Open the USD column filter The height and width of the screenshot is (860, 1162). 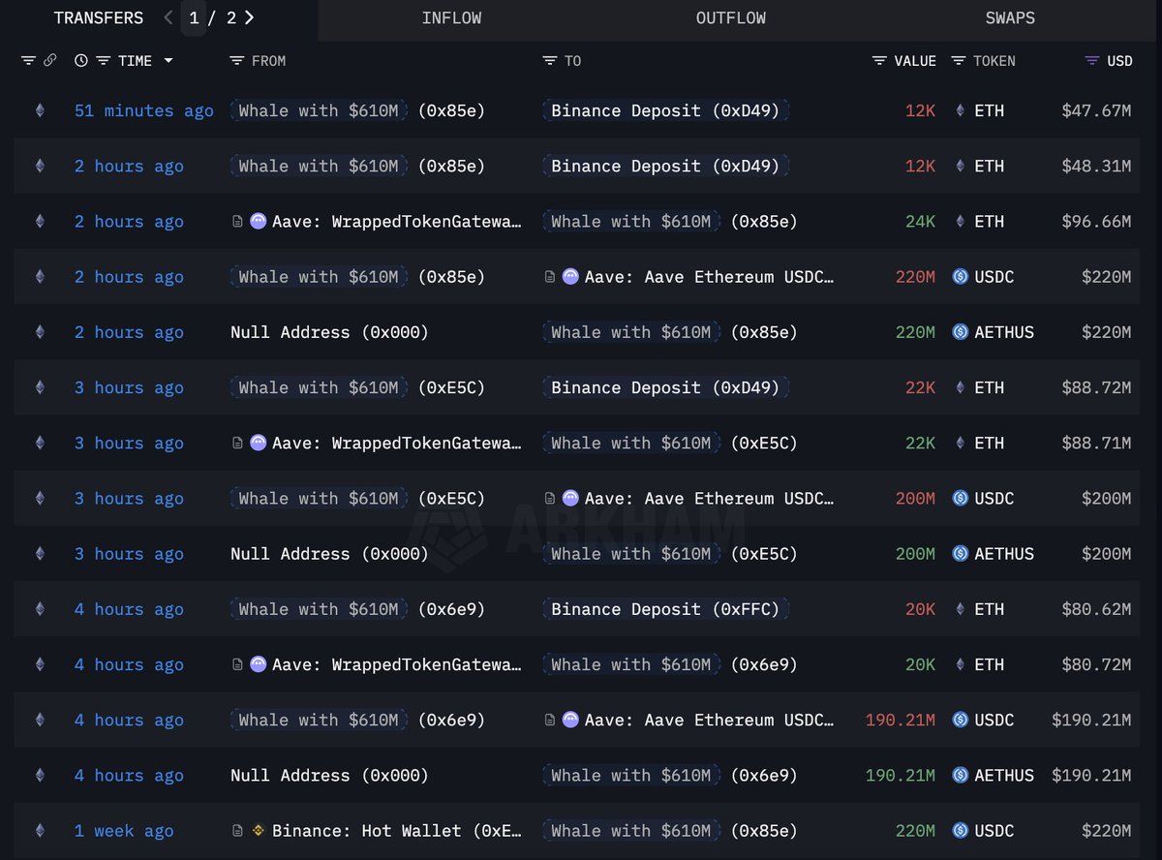1091,60
